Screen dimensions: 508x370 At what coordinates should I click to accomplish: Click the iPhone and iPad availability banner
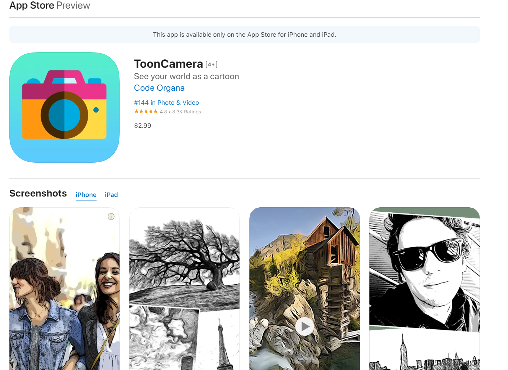[244, 35]
